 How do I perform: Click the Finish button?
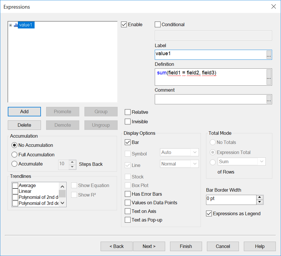186,246
